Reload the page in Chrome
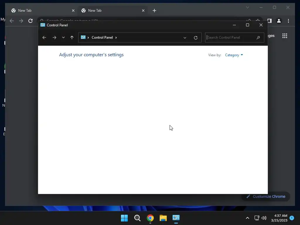 pyautogui.click(x=30, y=21)
